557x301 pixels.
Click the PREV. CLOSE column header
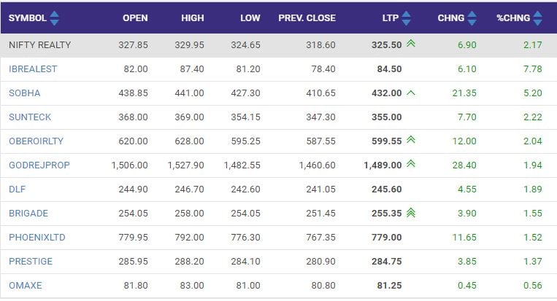pyautogui.click(x=307, y=17)
